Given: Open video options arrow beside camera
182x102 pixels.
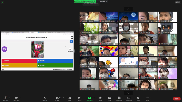Looking at the screenshot, I should [x=21, y=98].
